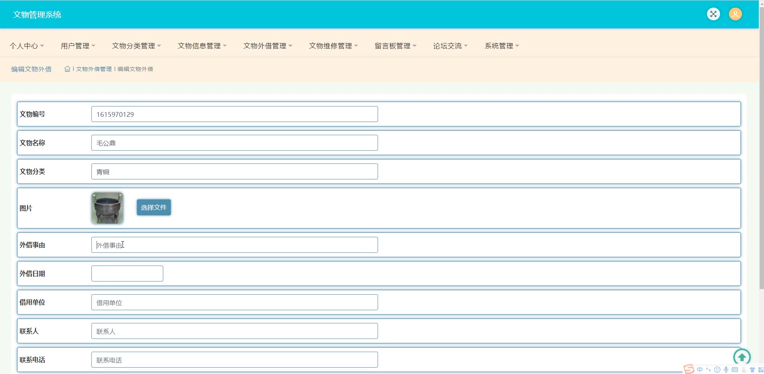
Task: Expand the 文物分类管理 menu
Action: click(137, 46)
